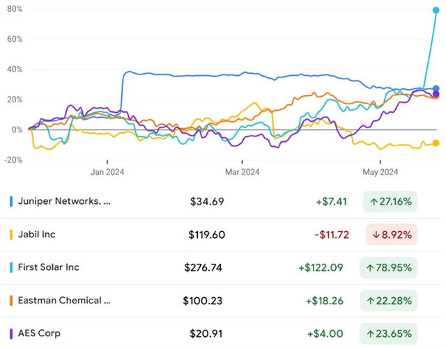Click AES Corp purple color marker

[11, 333]
